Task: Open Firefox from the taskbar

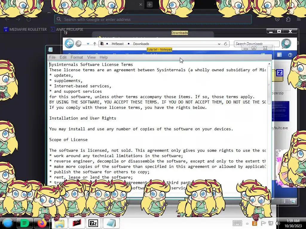Action: click(x=42, y=223)
